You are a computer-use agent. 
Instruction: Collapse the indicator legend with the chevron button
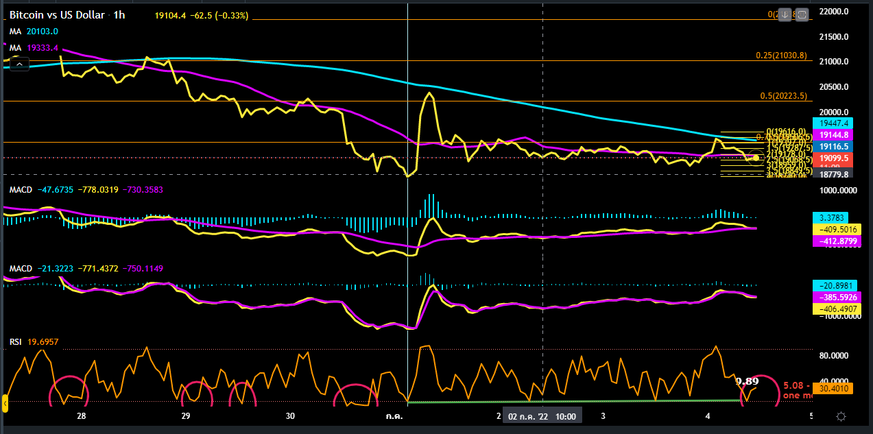[x=21, y=64]
